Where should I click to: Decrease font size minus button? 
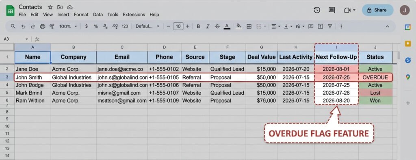tap(168, 26)
